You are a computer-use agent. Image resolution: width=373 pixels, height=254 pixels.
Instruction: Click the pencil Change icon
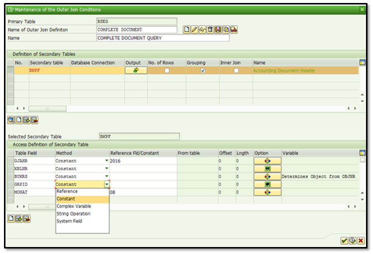tap(194, 30)
